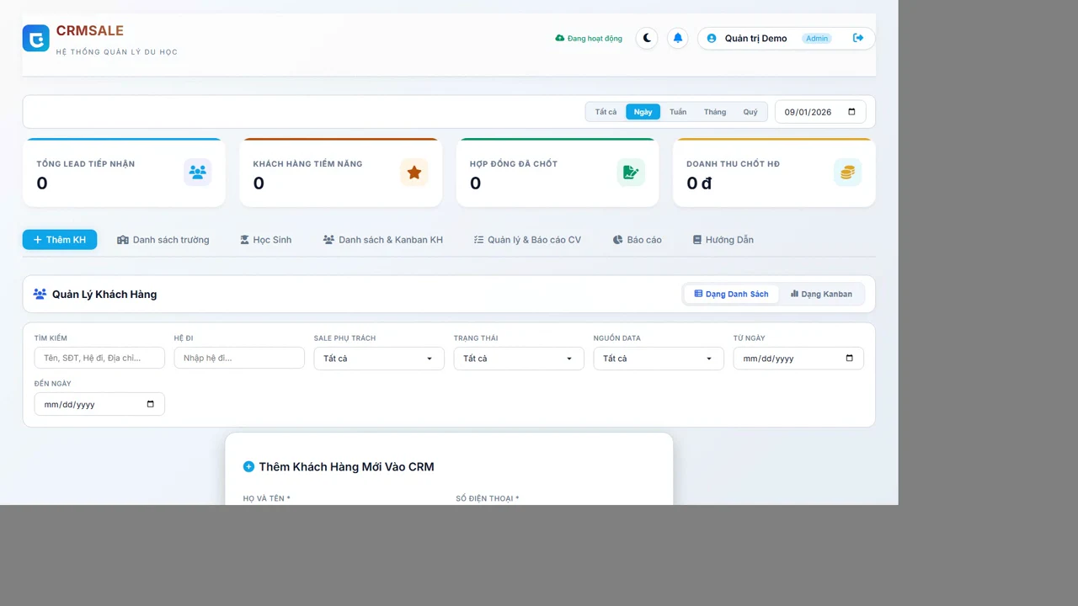Click the Tìm kiếm search input
This screenshot has height=606, width=1078.
(99, 358)
